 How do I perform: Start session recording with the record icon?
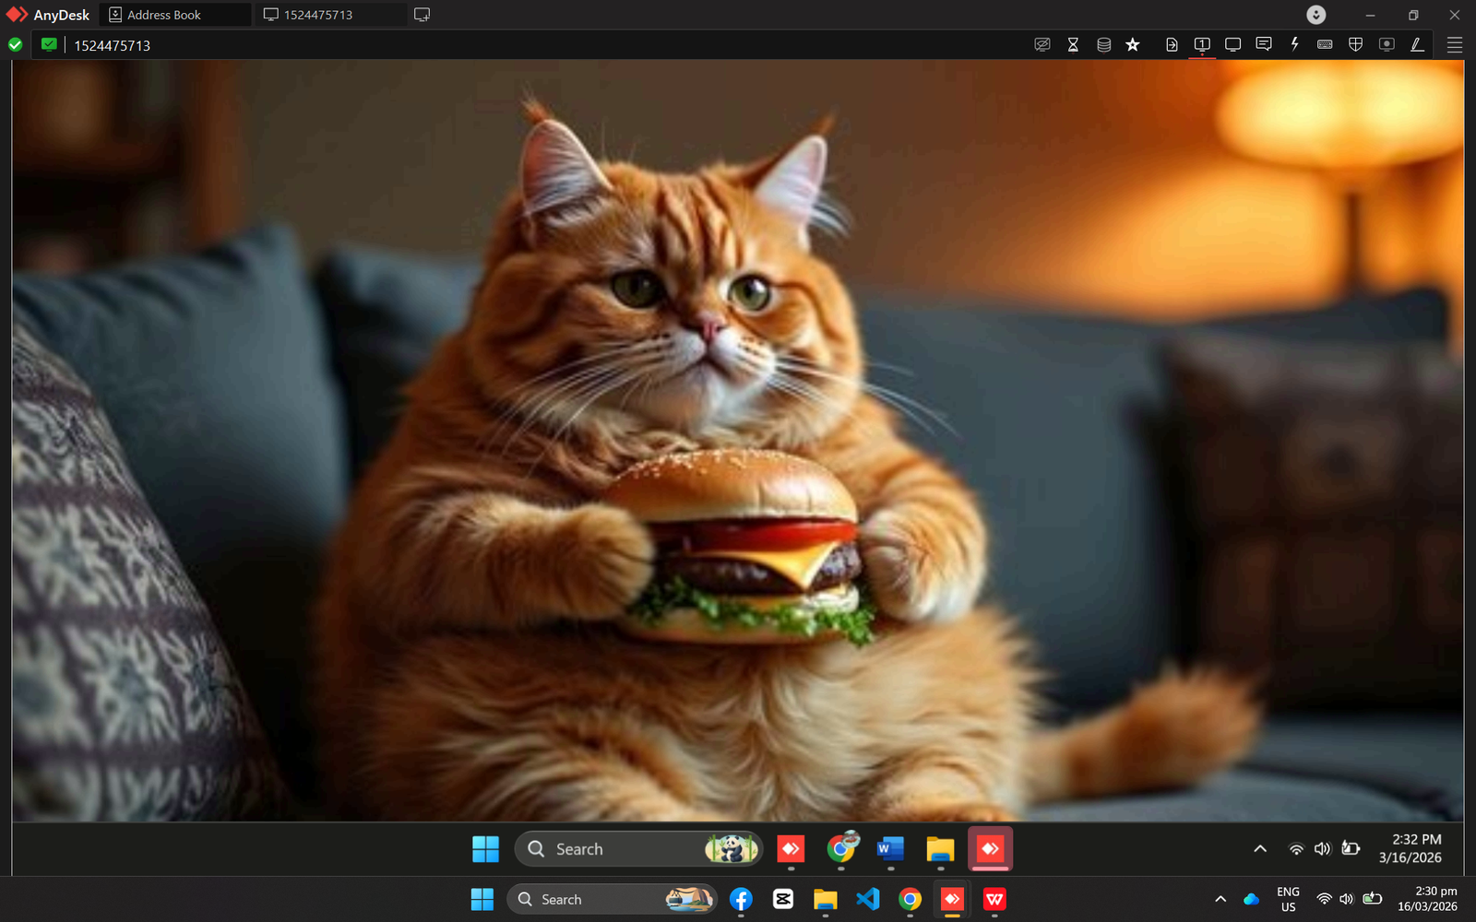tap(1387, 44)
